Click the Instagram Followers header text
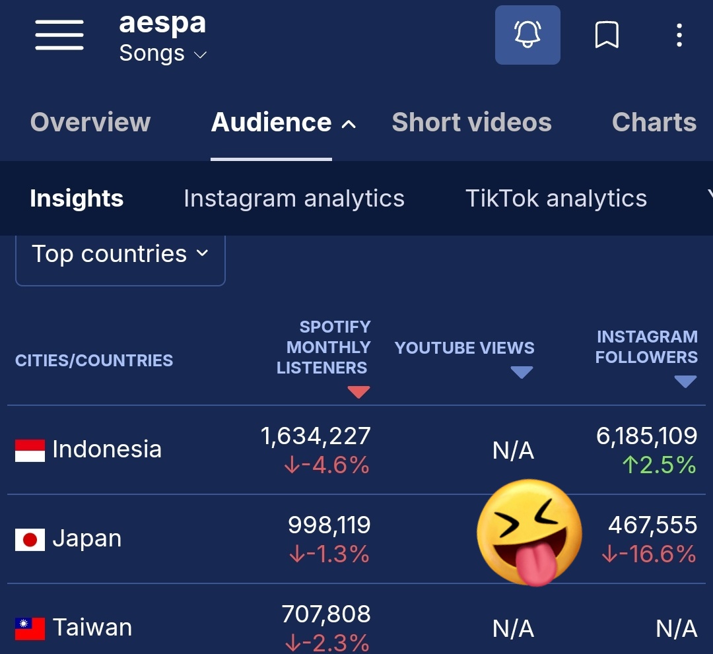Viewport: 713px width, 654px height. [x=646, y=346]
